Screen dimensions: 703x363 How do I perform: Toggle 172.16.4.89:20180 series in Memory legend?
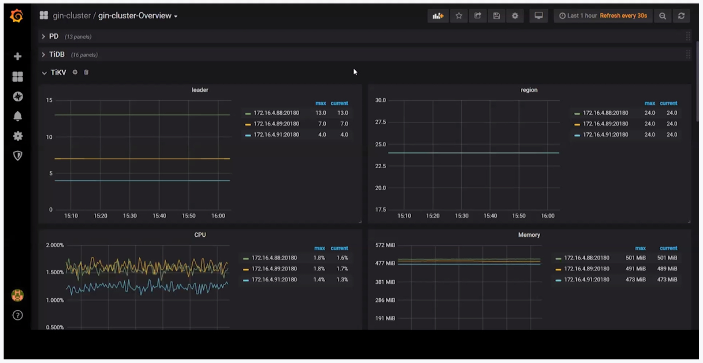coord(586,269)
